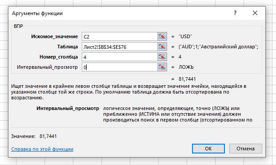Click the Искомое_значение argument label
The height and width of the screenshot is (165, 276).
pyautogui.click(x=54, y=36)
